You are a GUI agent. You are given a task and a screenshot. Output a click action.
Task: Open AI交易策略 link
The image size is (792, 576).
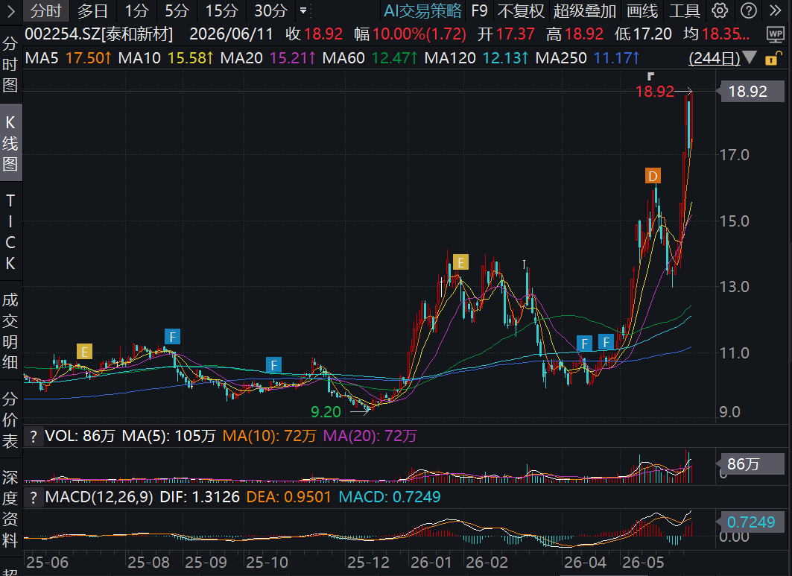[422, 10]
